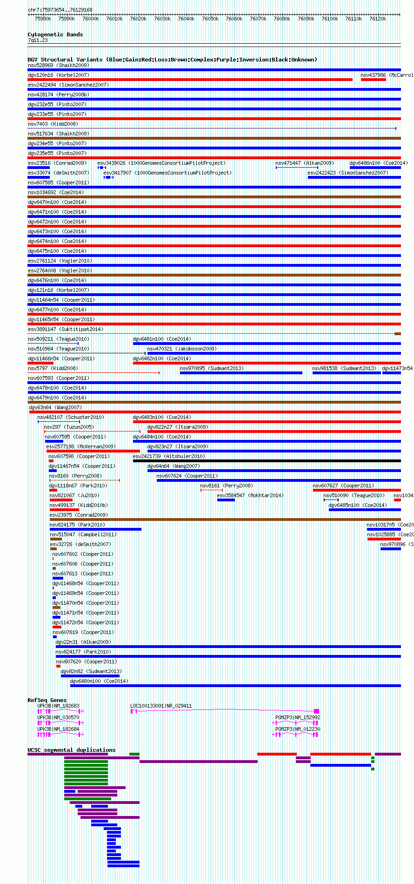Open nsv471447 (Alkan2009) variant
The image size is (414, 884).
[x=305, y=163]
